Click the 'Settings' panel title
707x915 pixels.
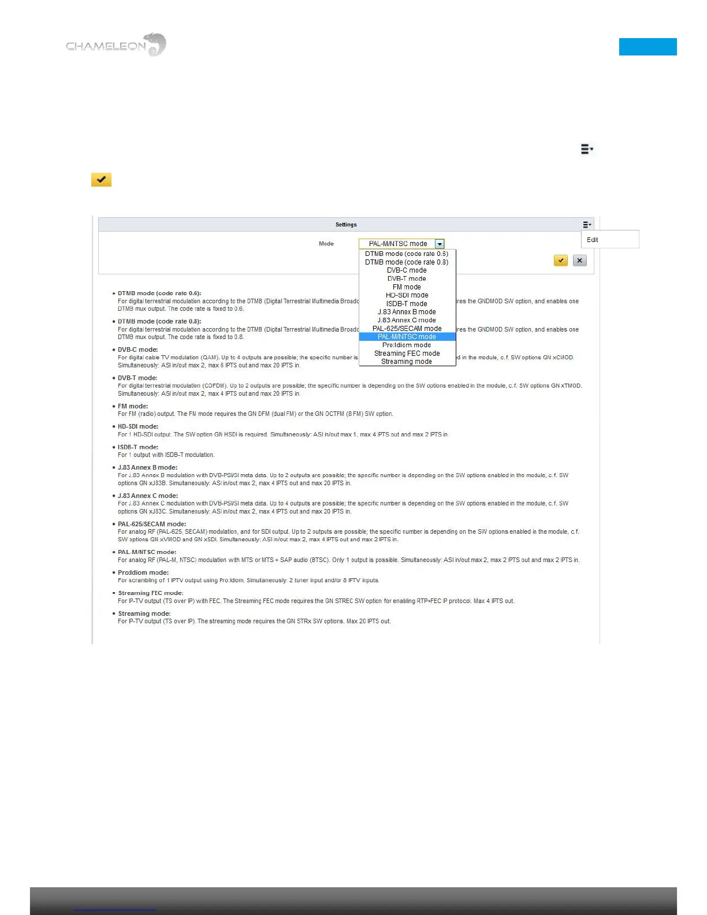(346, 225)
